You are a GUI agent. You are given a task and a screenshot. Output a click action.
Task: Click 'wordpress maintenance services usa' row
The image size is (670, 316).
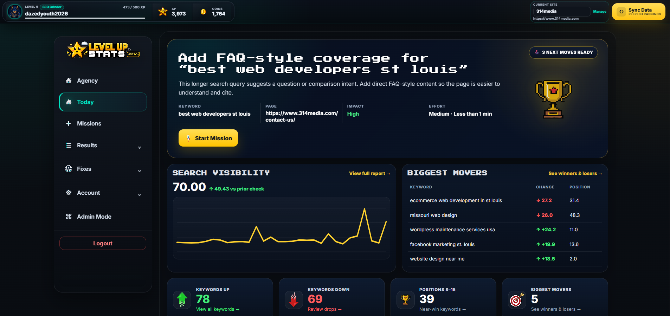pyautogui.click(x=505, y=230)
